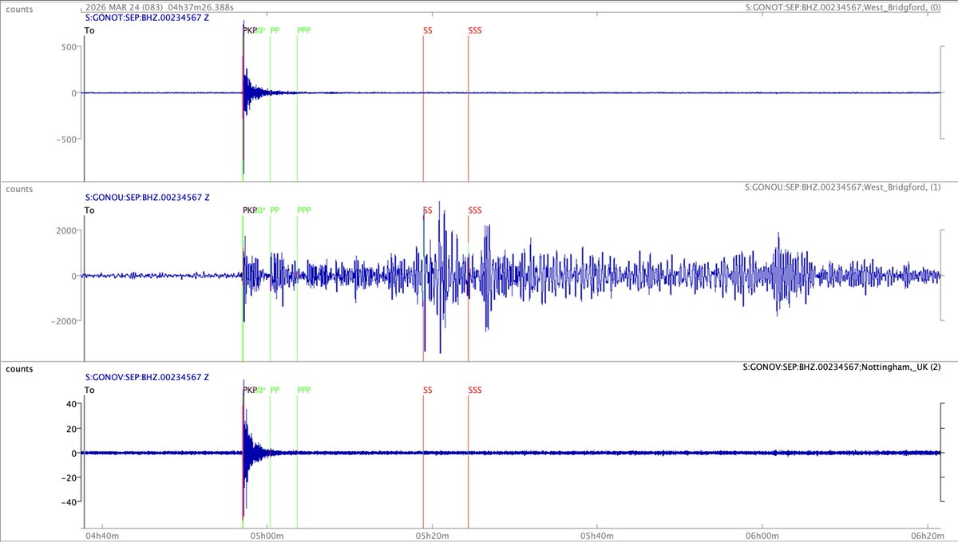
Task: Pick the To marker in GONOV trace
Action: pos(89,391)
